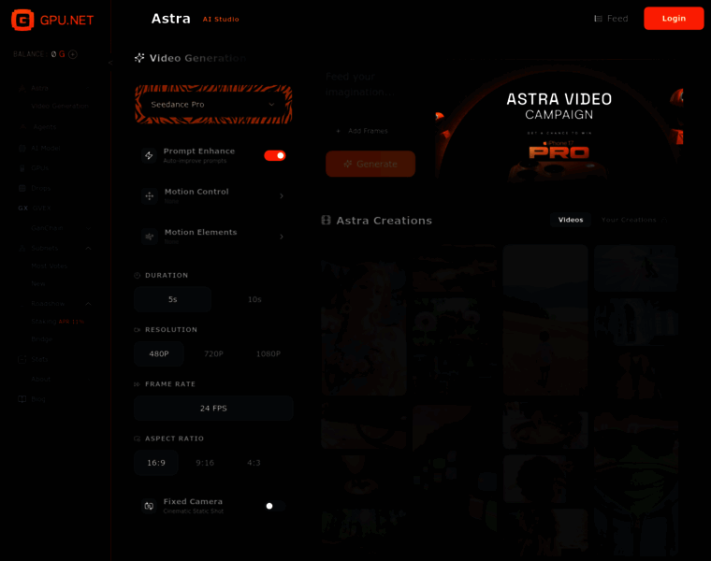Switch to the Your Creations tab
711x561 pixels.
[629, 220]
